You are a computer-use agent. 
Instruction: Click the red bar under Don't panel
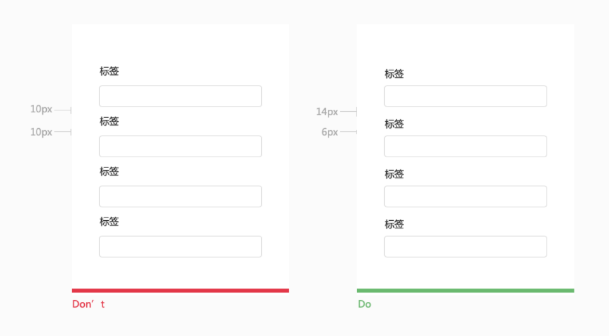pos(180,291)
